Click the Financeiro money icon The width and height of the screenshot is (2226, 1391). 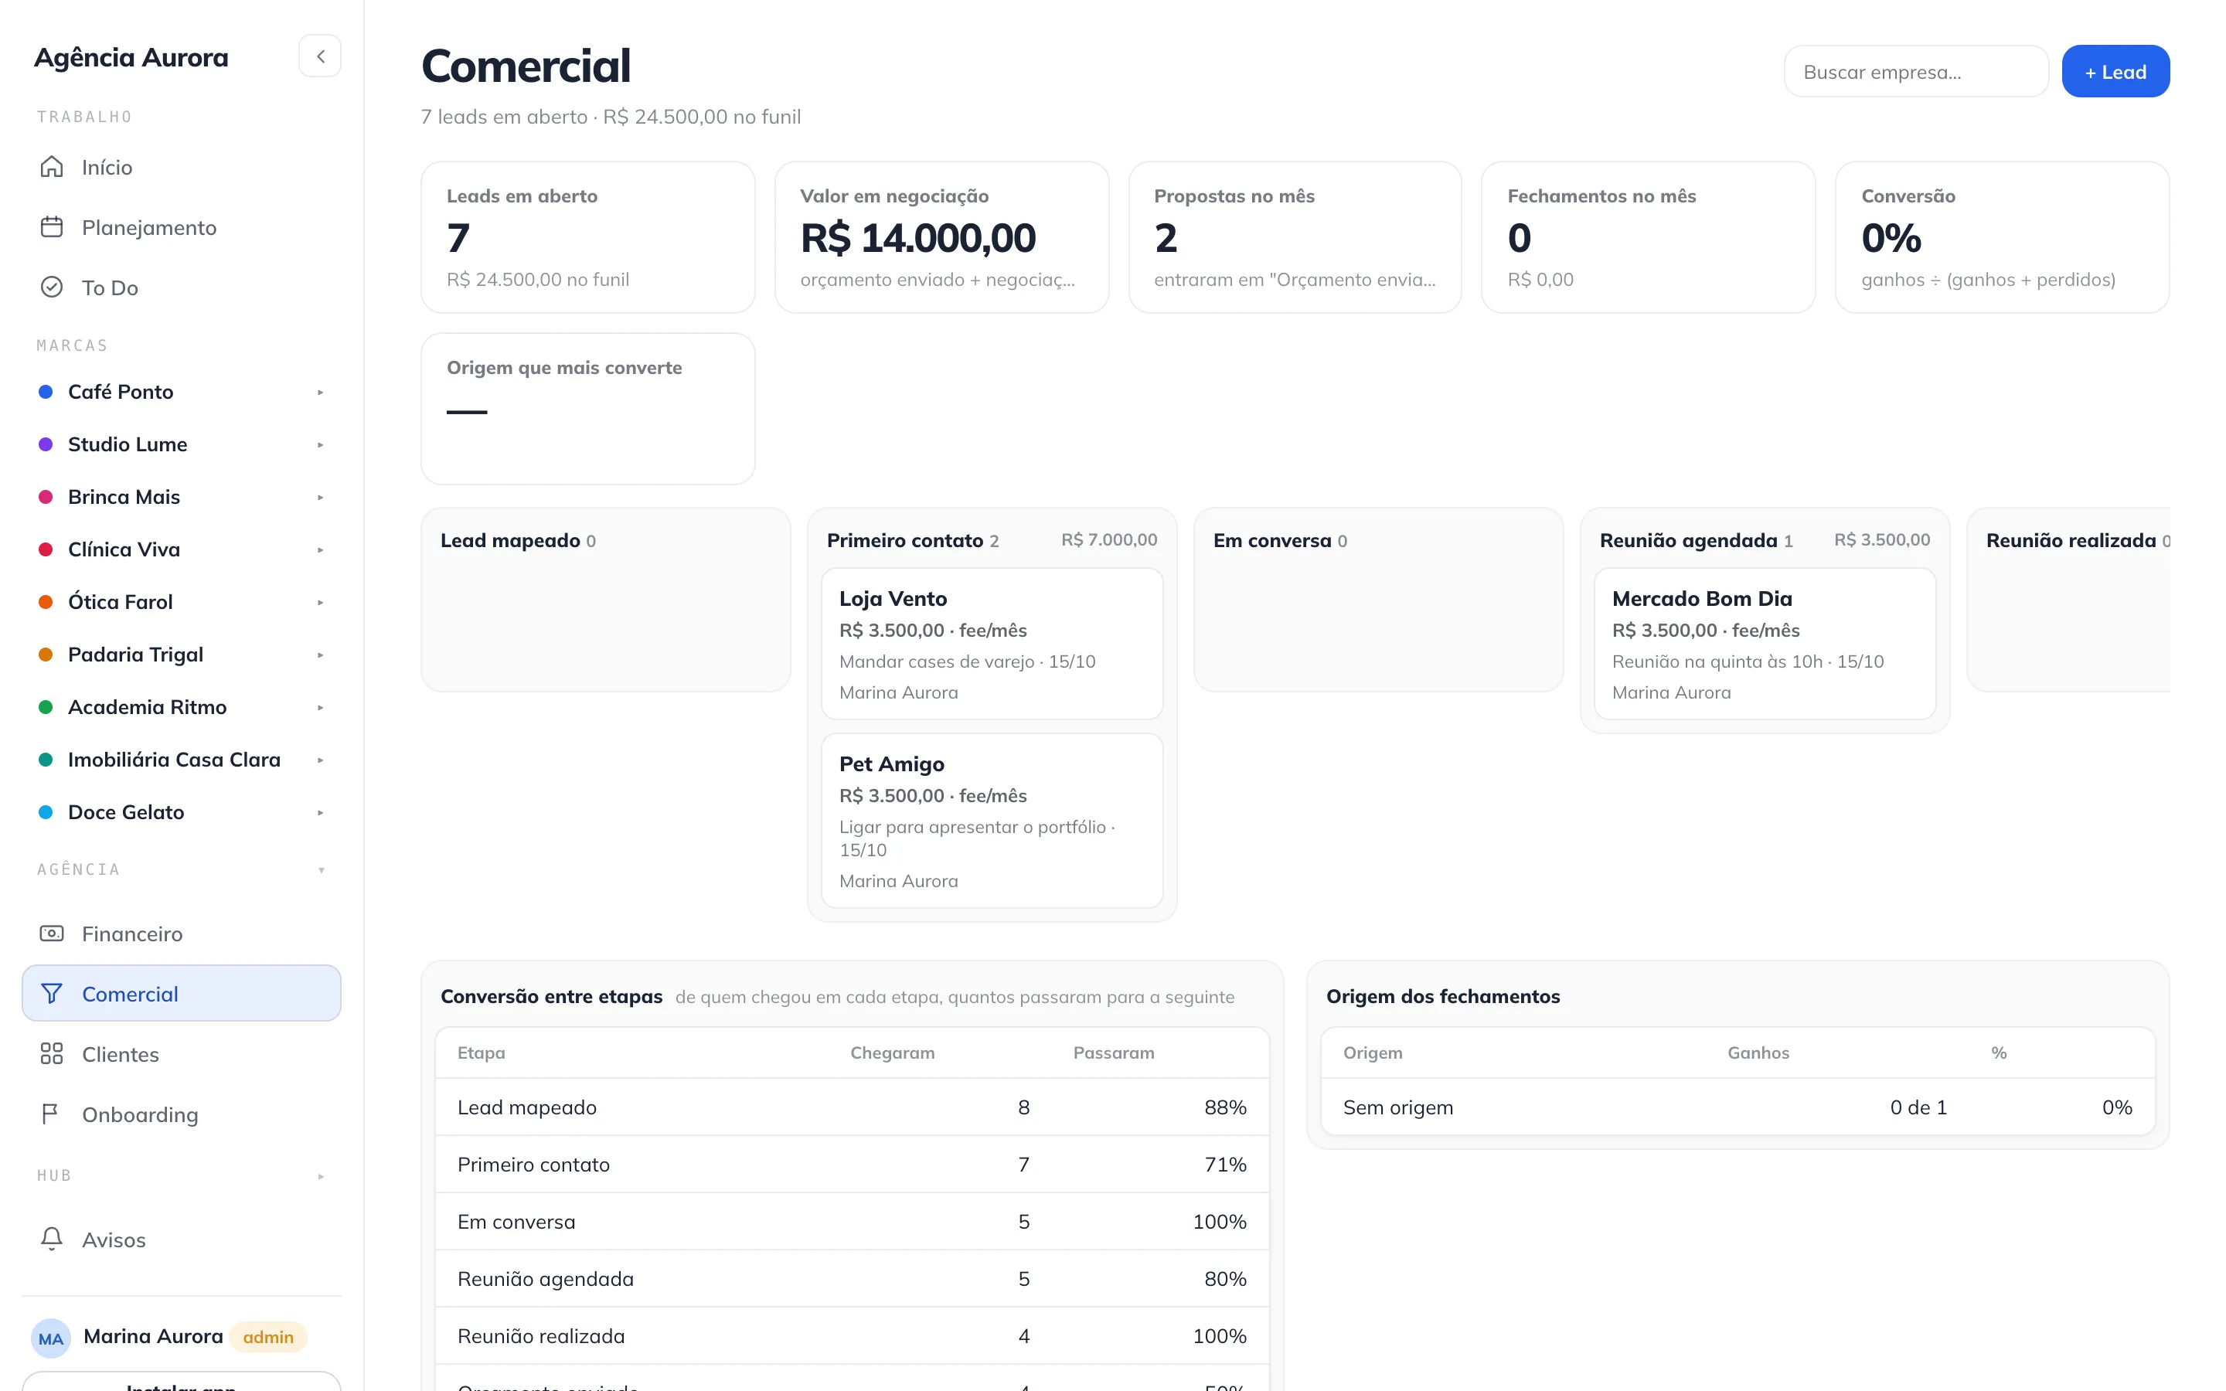pos(52,933)
